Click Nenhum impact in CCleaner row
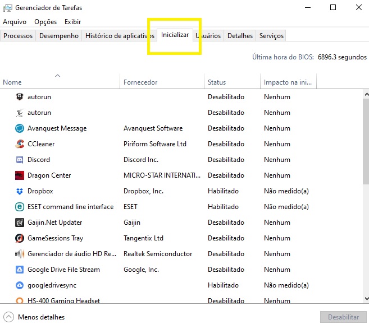The image size is (369, 329). pyautogui.click(x=277, y=143)
